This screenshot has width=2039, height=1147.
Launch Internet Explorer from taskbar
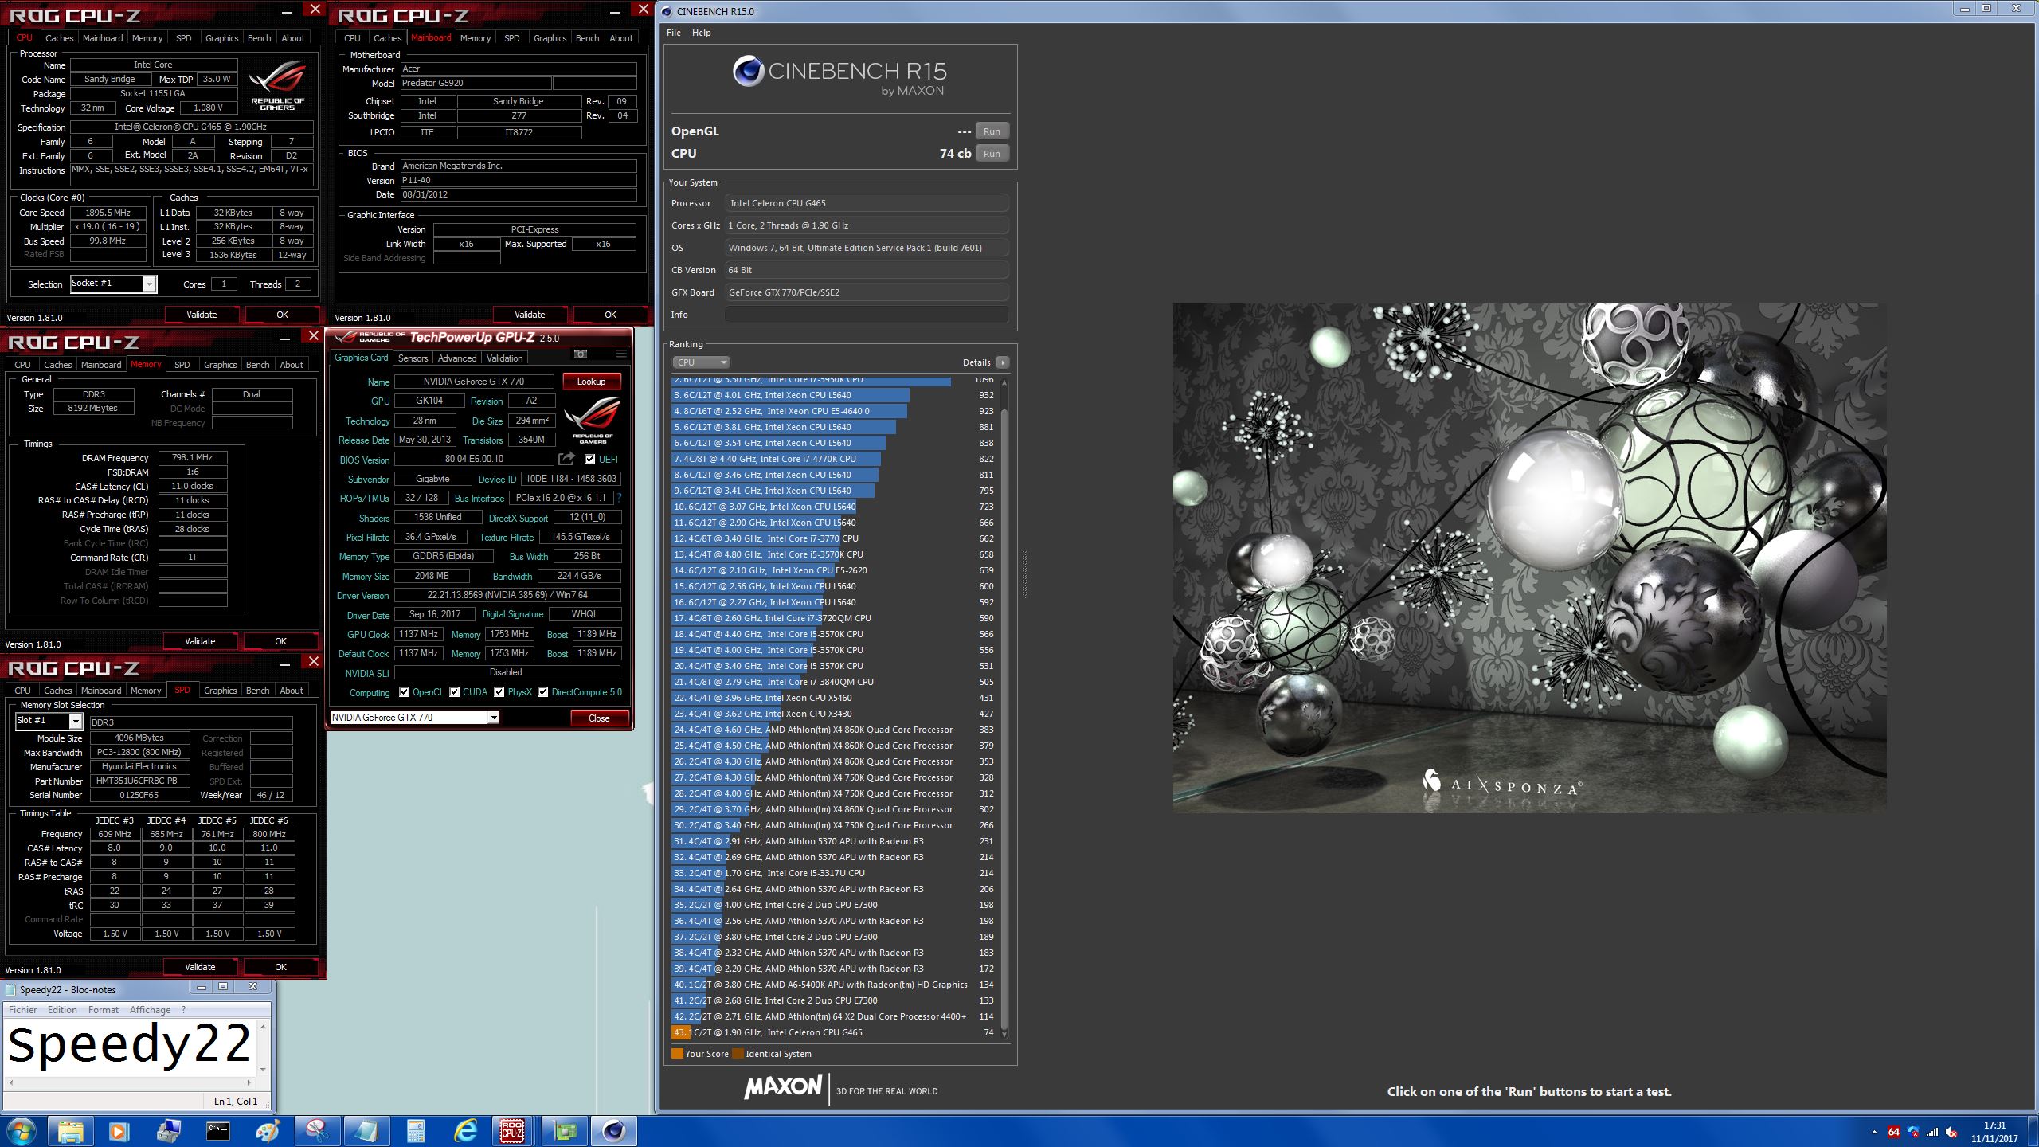click(465, 1131)
